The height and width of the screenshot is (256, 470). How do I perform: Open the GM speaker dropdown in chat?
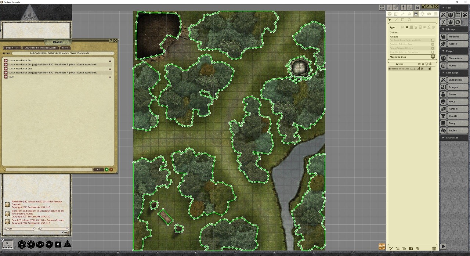19,228
